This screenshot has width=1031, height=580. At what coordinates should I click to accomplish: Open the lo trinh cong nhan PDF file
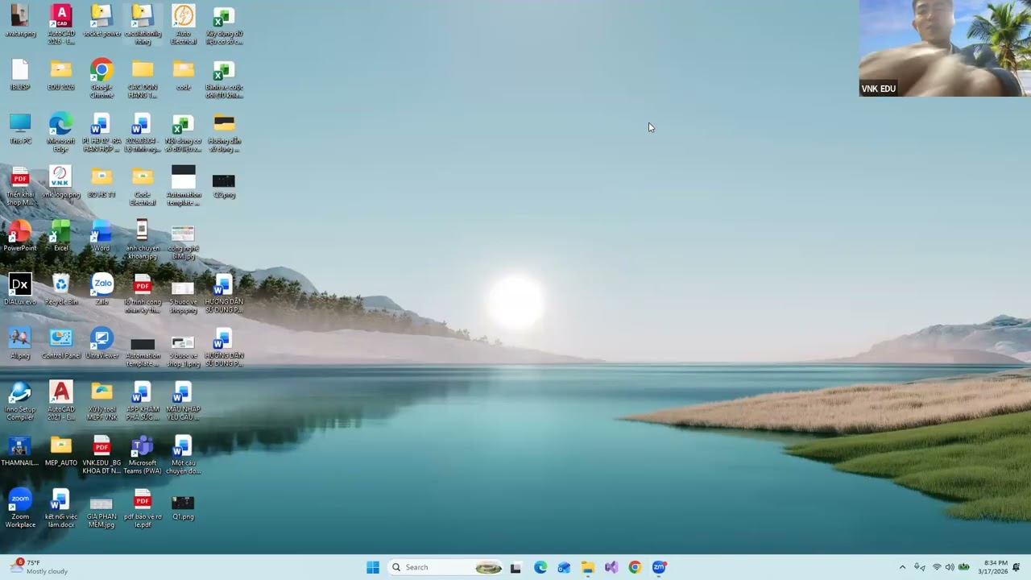click(143, 293)
